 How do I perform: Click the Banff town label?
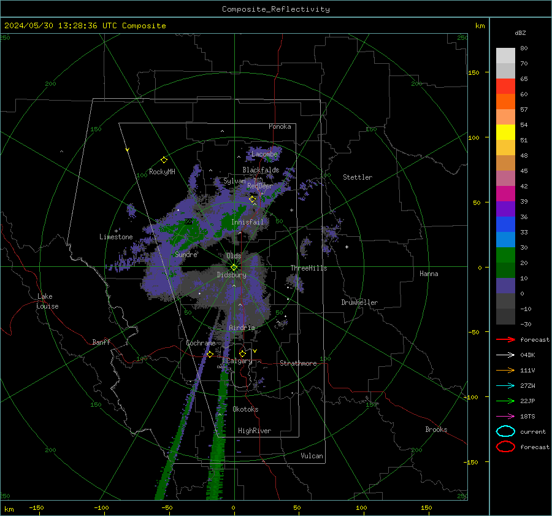(101, 342)
